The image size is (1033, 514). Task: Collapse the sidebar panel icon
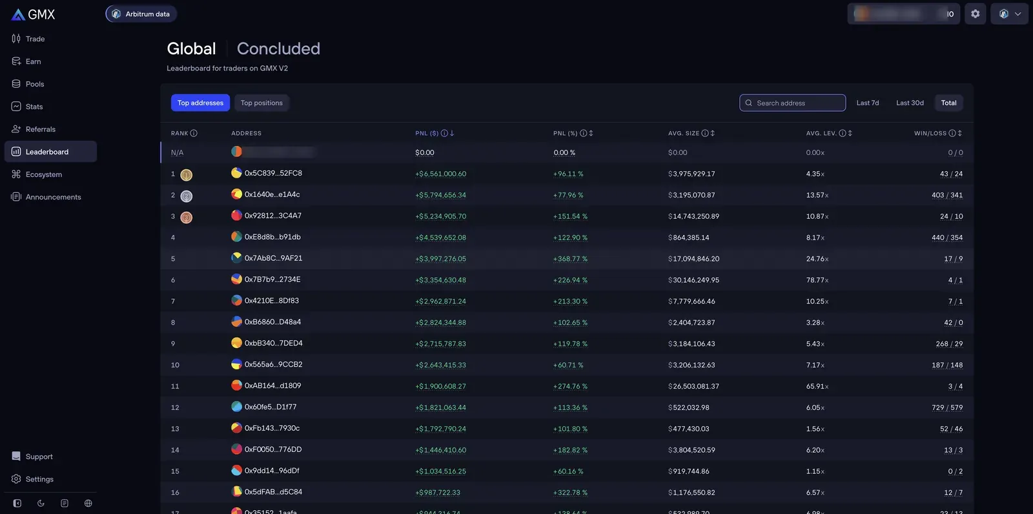coord(17,503)
